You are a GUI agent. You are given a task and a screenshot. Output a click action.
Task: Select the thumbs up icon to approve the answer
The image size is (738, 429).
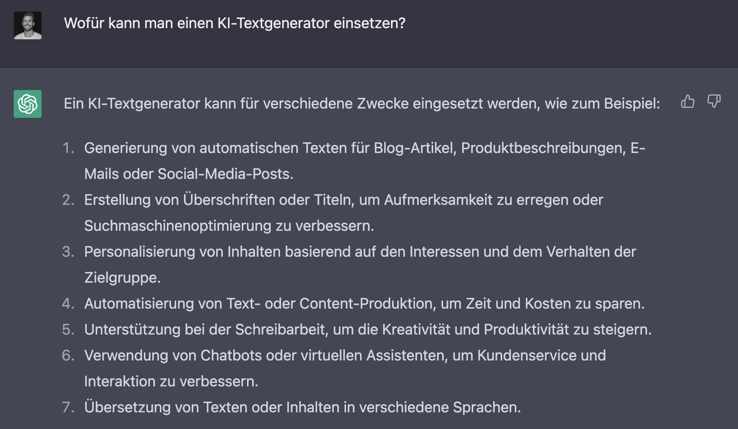point(688,102)
